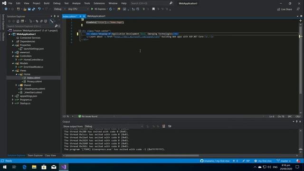The width and height of the screenshot is (304, 171).
Task: Click the Open File toolbar icon
Action: (x=25, y=9)
